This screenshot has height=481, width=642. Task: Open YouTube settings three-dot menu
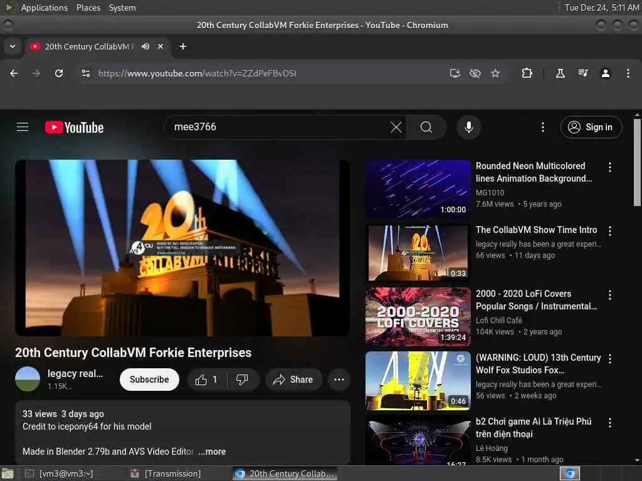[543, 127]
